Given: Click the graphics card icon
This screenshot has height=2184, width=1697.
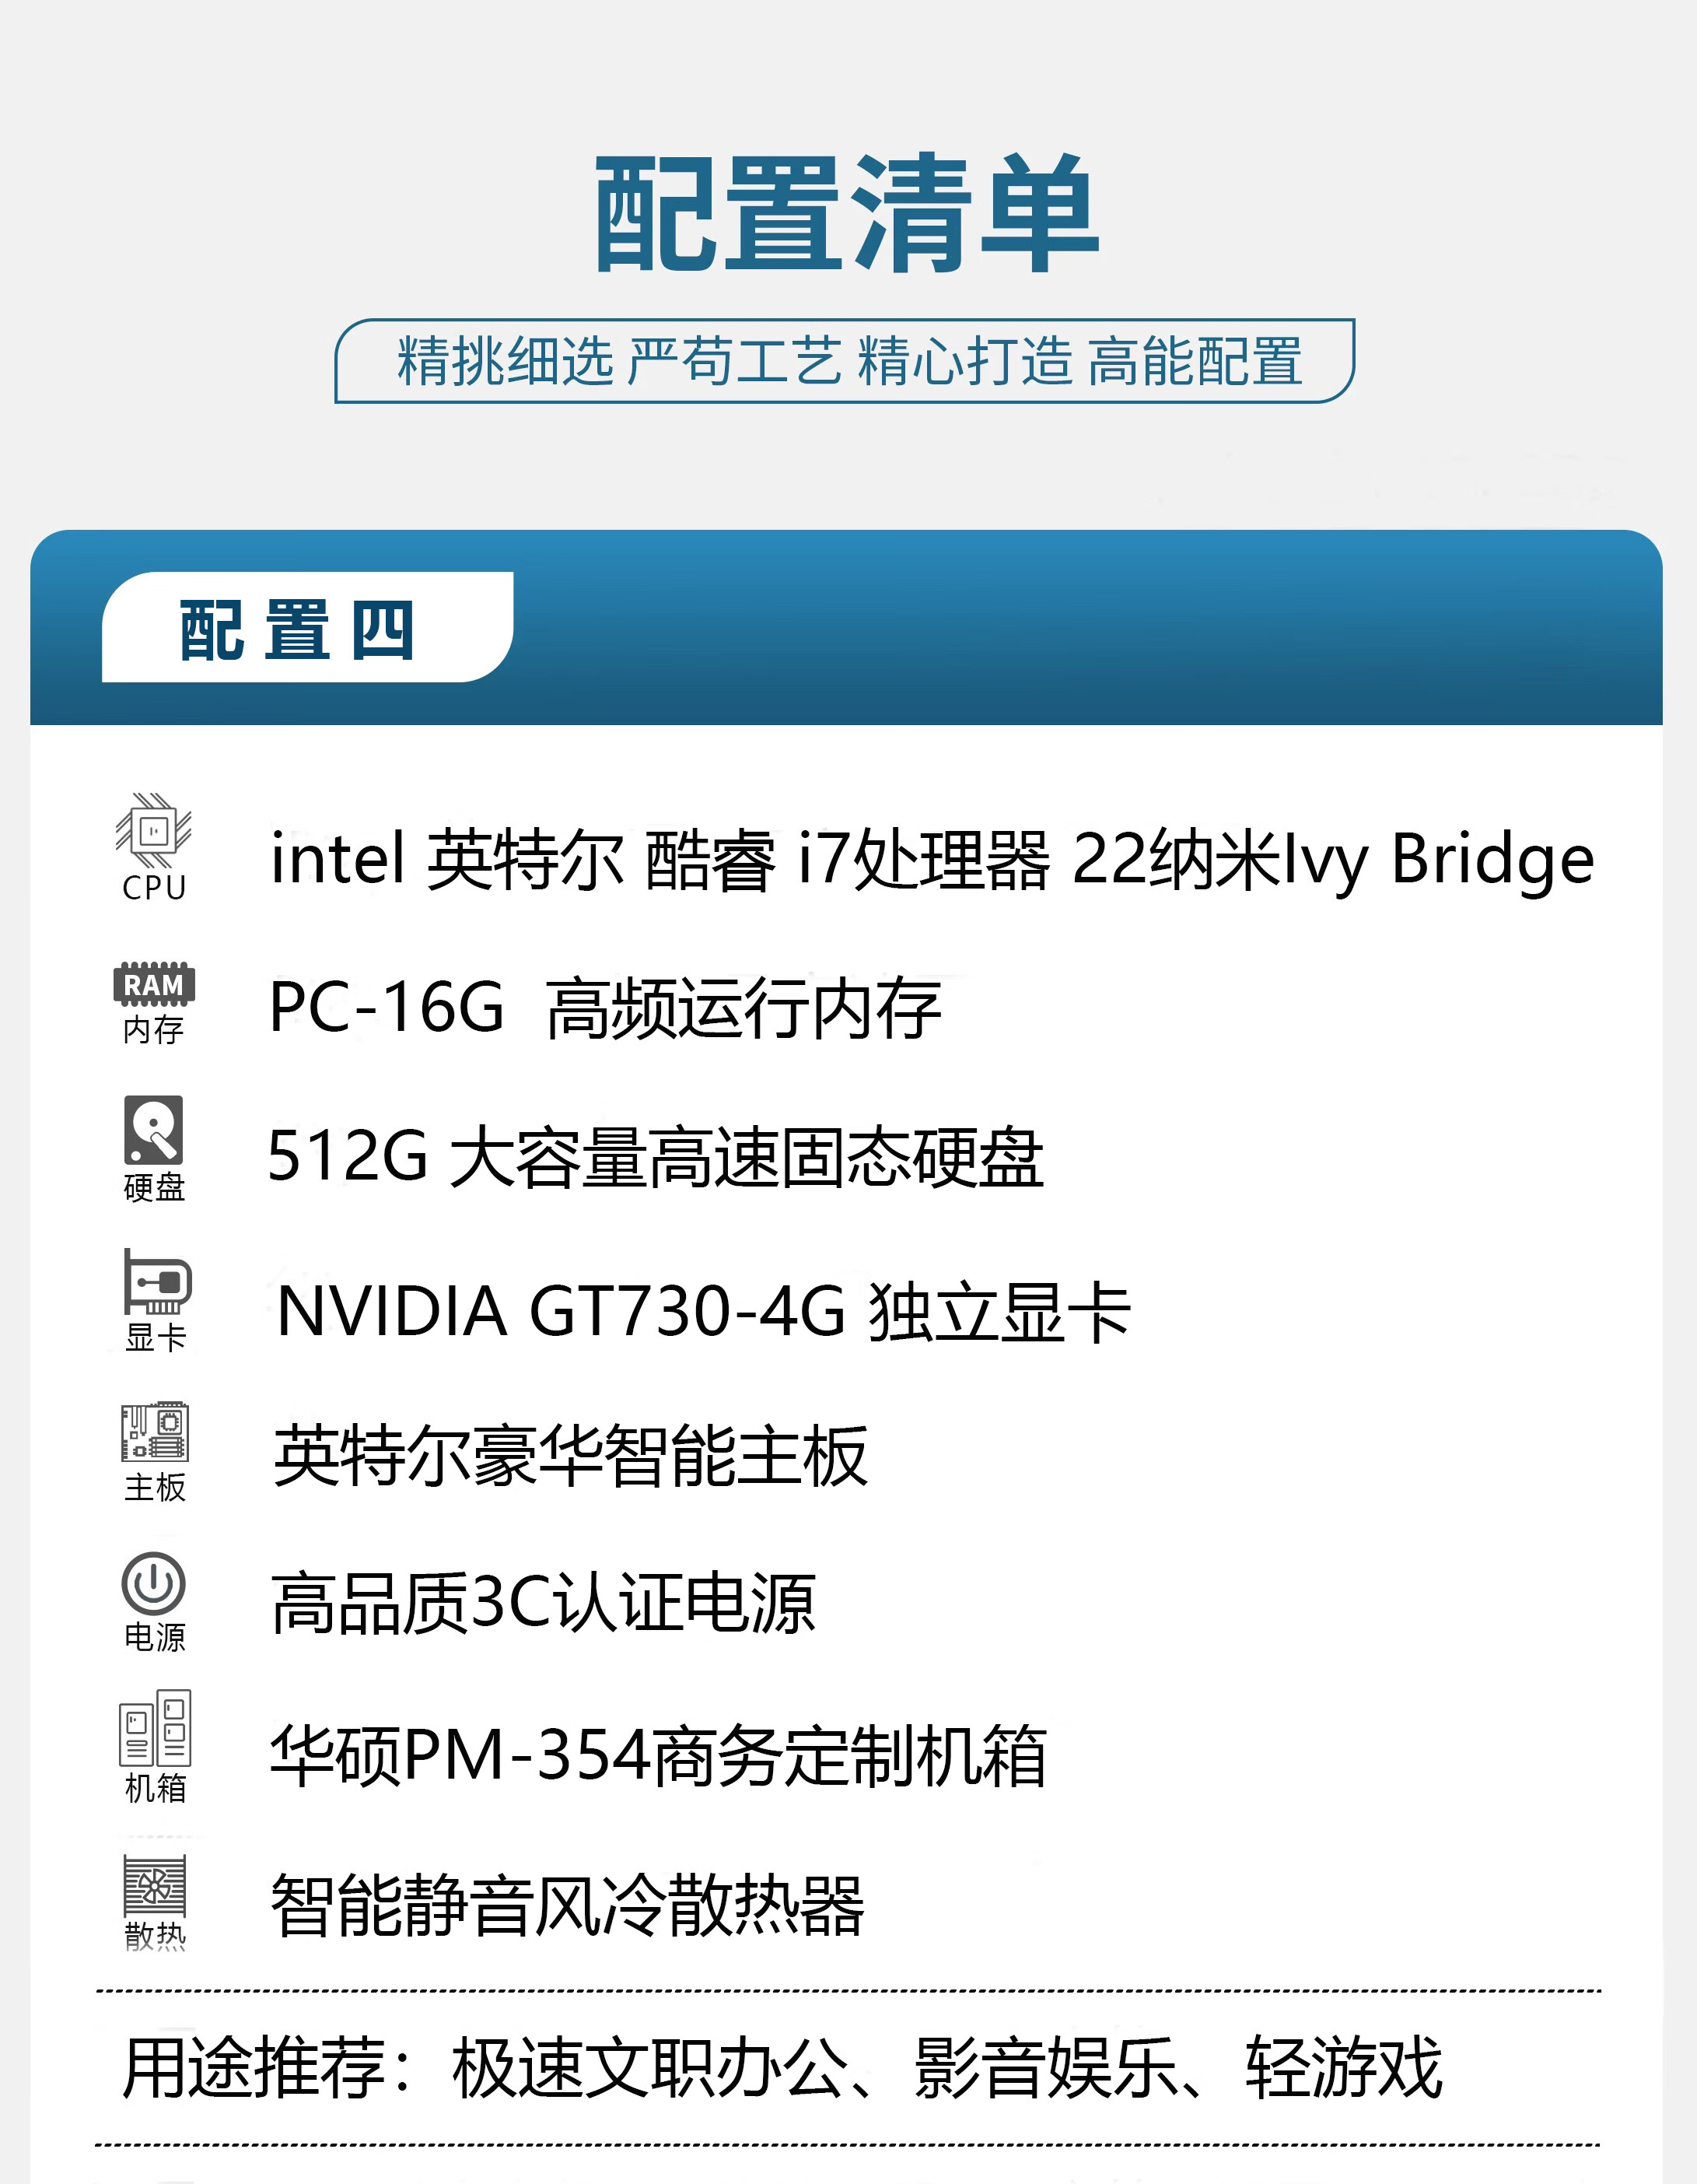Looking at the screenshot, I should (x=157, y=1282).
